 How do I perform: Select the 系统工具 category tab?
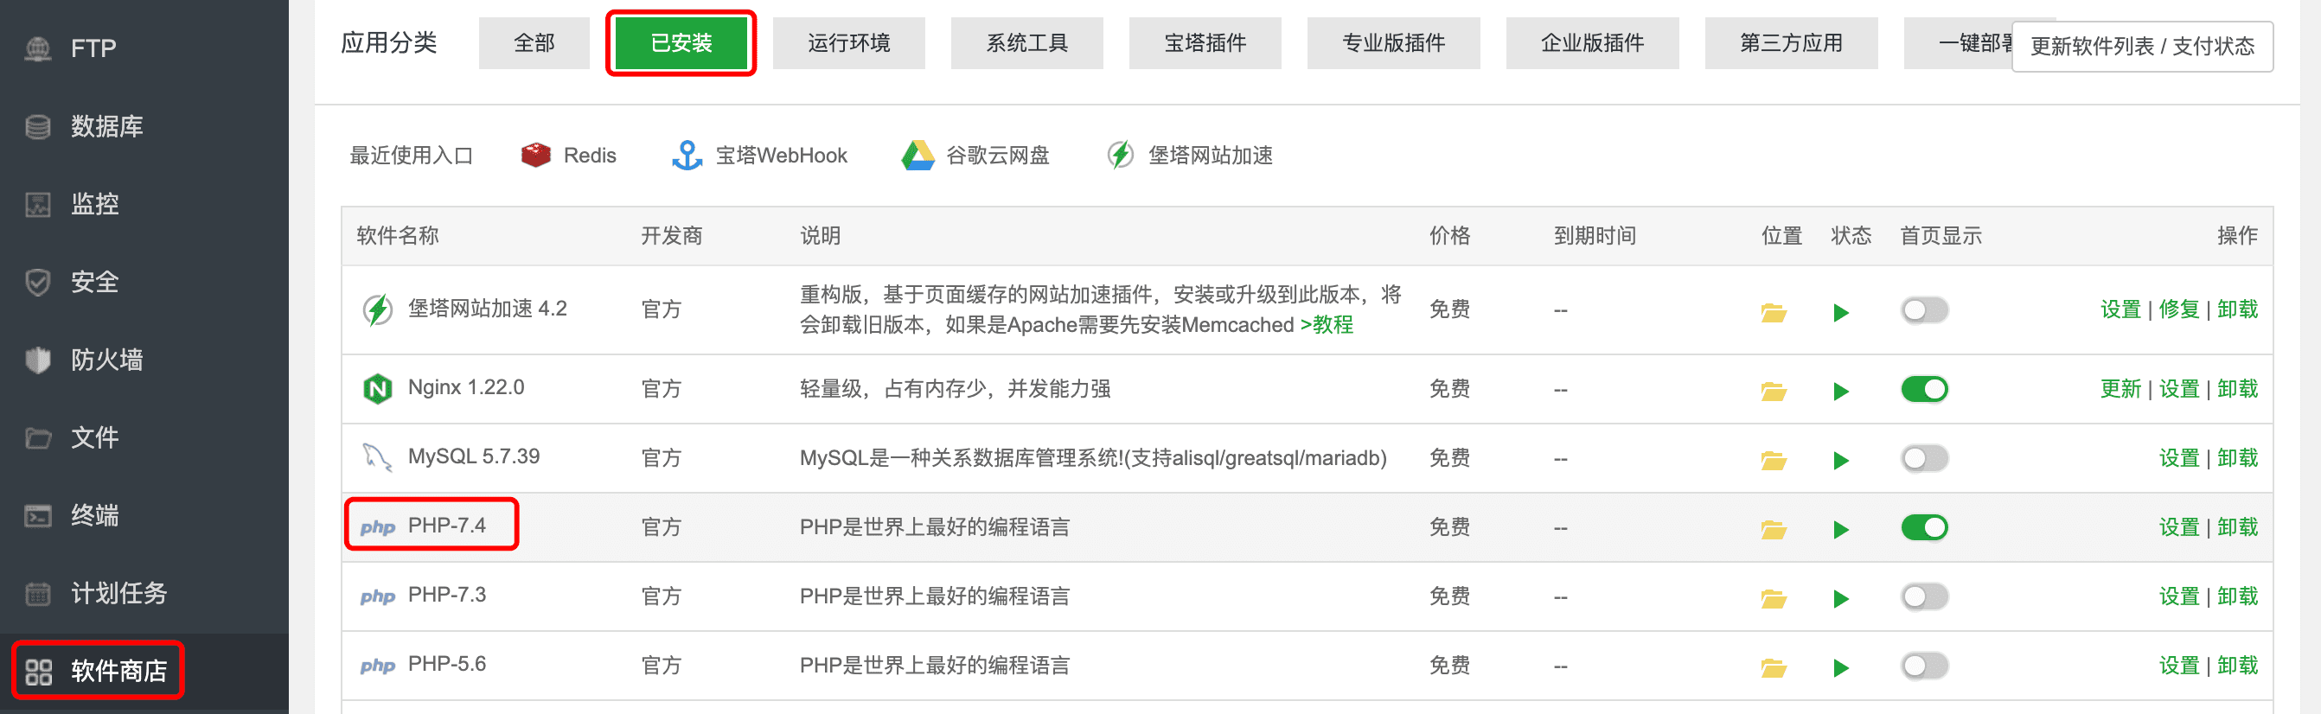tap(1026, 43)
